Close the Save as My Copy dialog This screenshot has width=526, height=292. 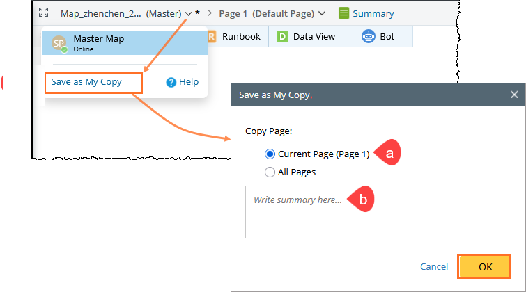(514, 95)
